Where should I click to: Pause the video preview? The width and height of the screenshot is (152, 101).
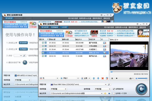(x=112, y=78)
